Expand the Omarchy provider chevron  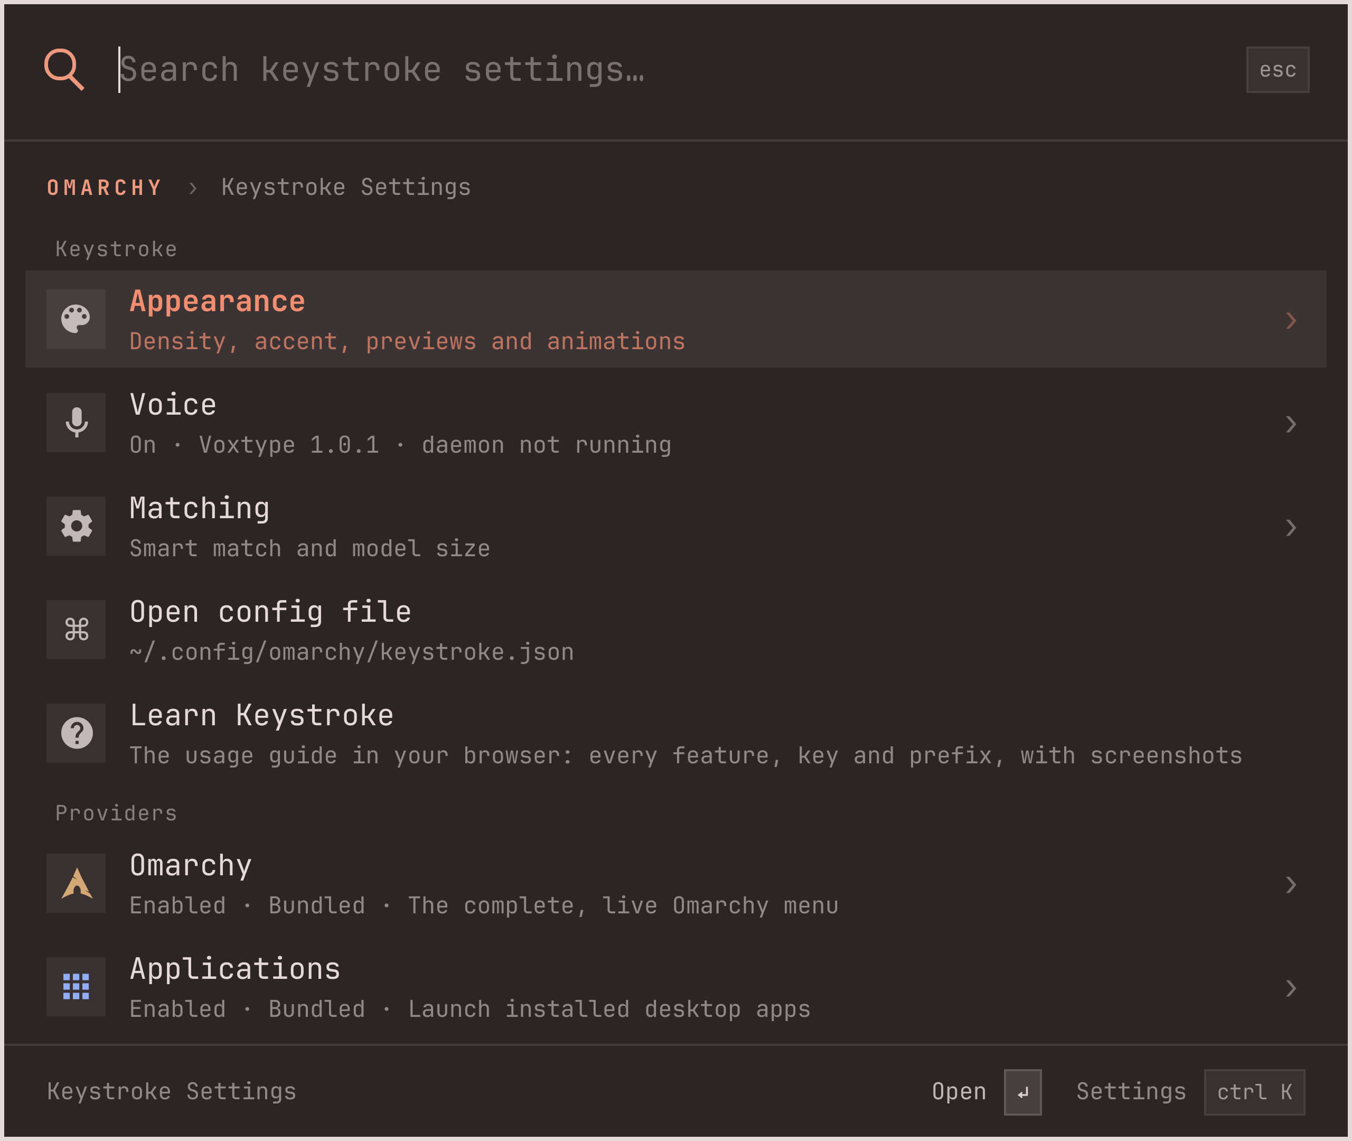click(x=1291, y=884)
